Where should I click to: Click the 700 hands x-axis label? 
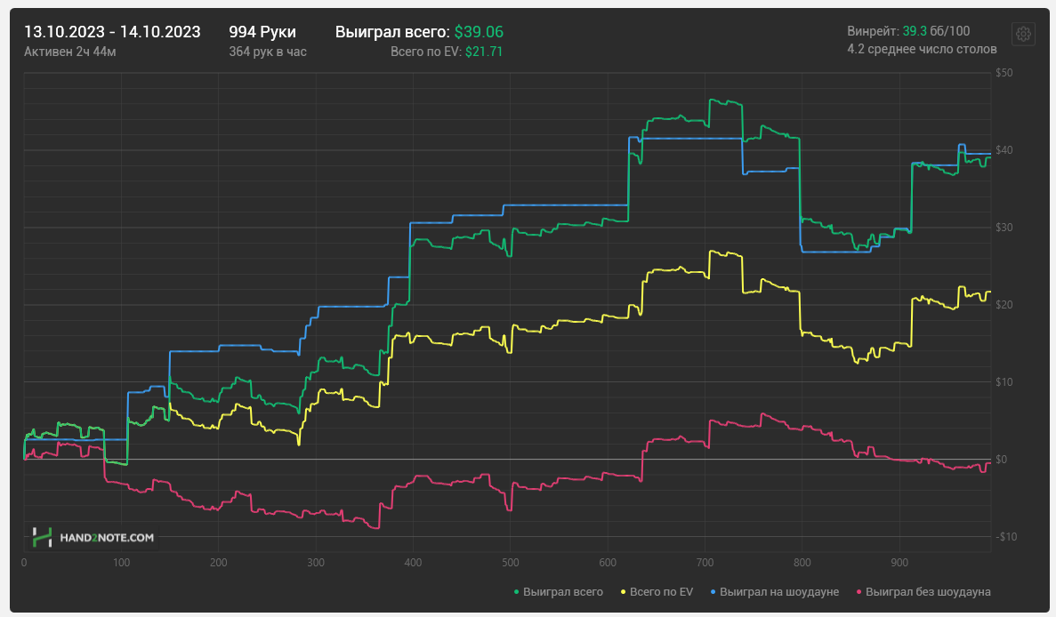point(705,563)
